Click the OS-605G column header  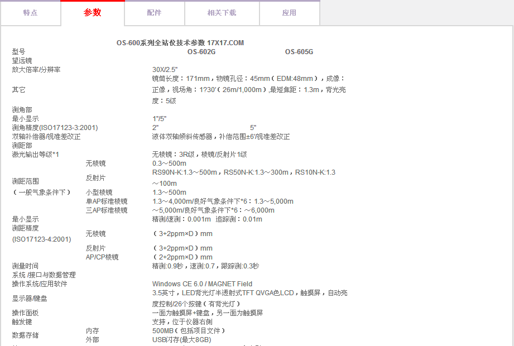pos(299,52)
